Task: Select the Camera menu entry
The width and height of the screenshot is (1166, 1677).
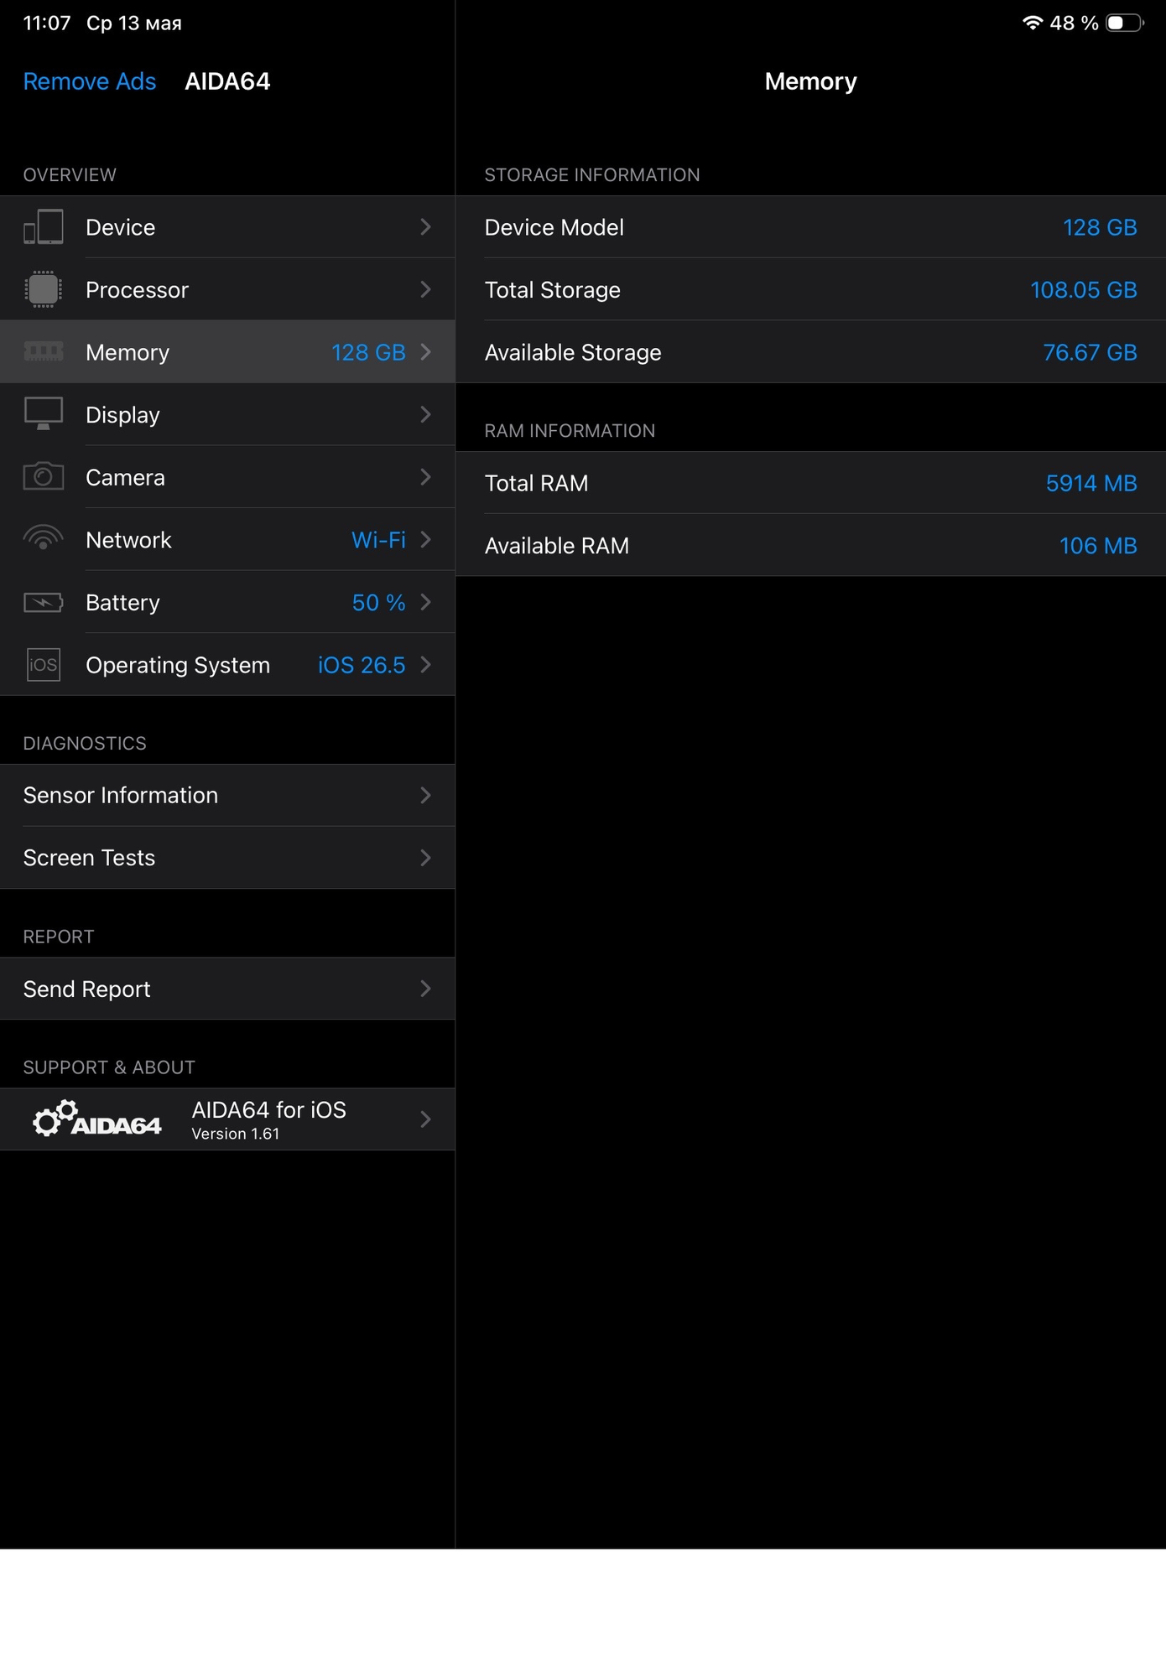Action: click(227, 477)
